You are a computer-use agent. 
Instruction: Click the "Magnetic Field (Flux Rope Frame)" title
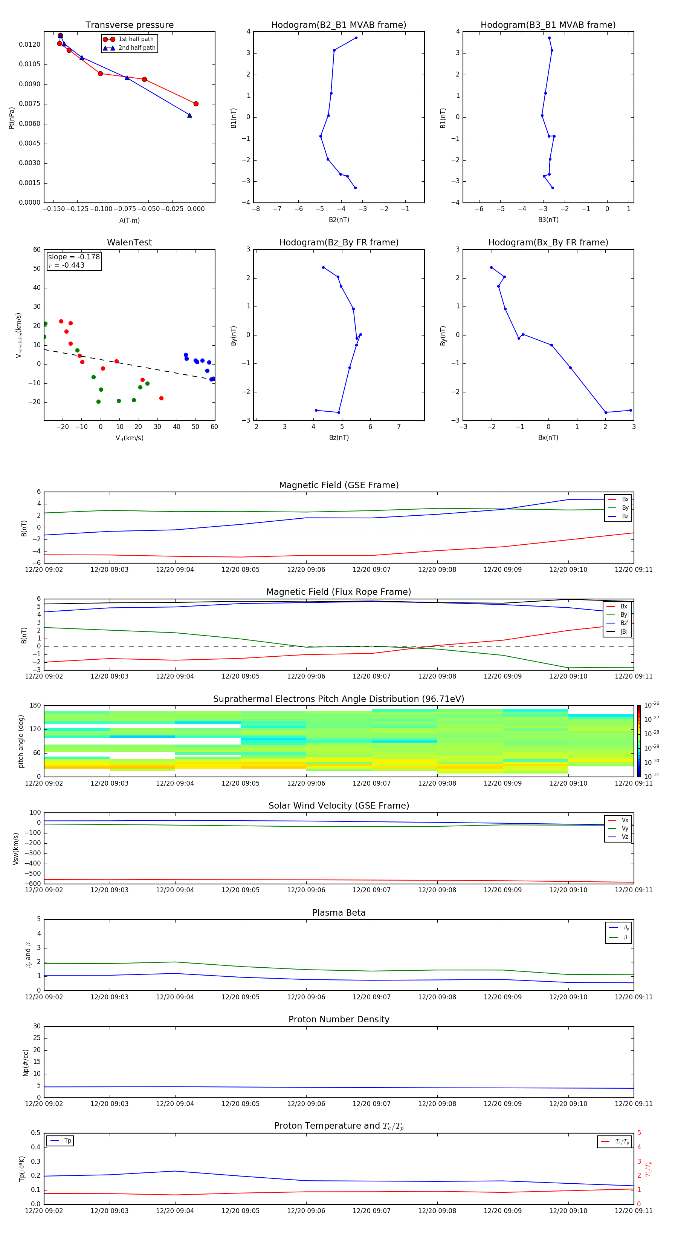(x=339, y=592)
